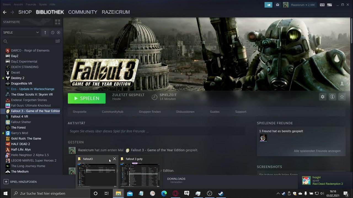This screenshot has height=198, width=353.
Task: Open Windows Start menu
Action: (x=5, y=193)
